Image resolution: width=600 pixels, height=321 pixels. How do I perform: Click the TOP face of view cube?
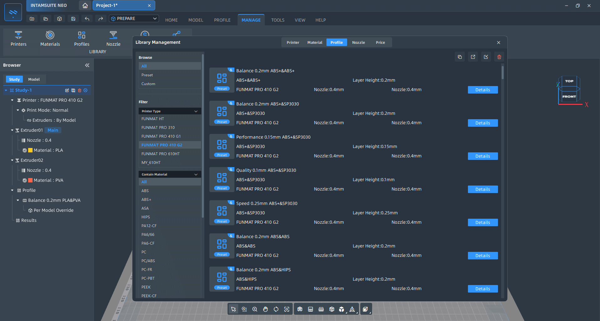coord(569,81)
